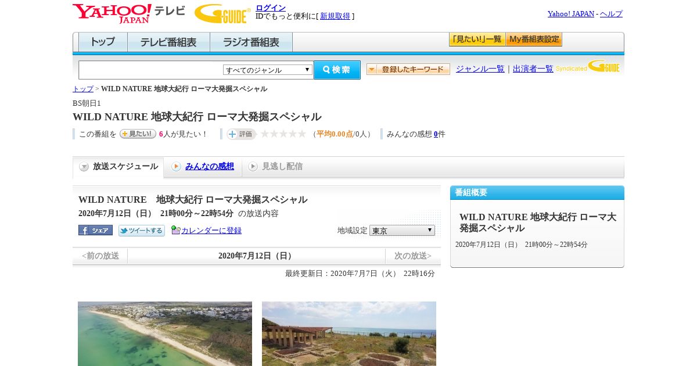Click the Syndicated G-GUIDE logo
Image resolution: width=697 pixels, height=366 pixels.
(588, 66)
